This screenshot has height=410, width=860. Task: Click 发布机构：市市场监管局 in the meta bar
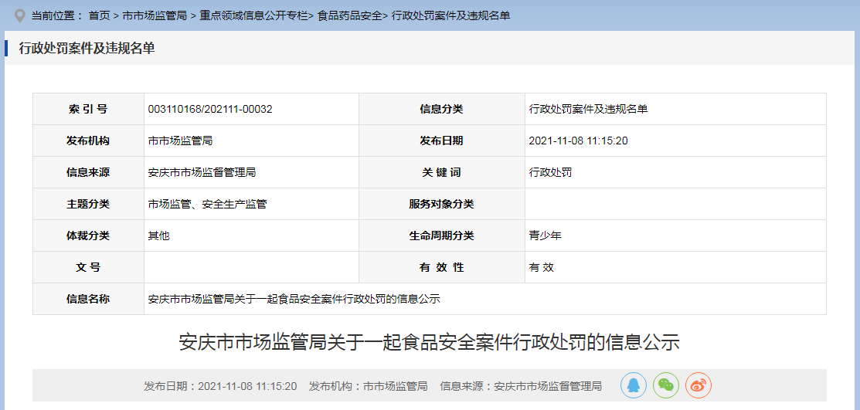click(368, 386)
